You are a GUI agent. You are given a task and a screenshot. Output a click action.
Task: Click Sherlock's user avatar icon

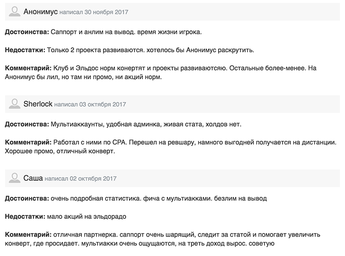(x=15, y=104)
